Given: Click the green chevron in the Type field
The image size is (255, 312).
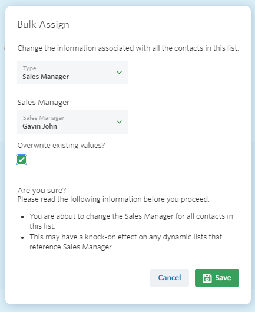Looking at the screenshot, I should tap(119, 73).
